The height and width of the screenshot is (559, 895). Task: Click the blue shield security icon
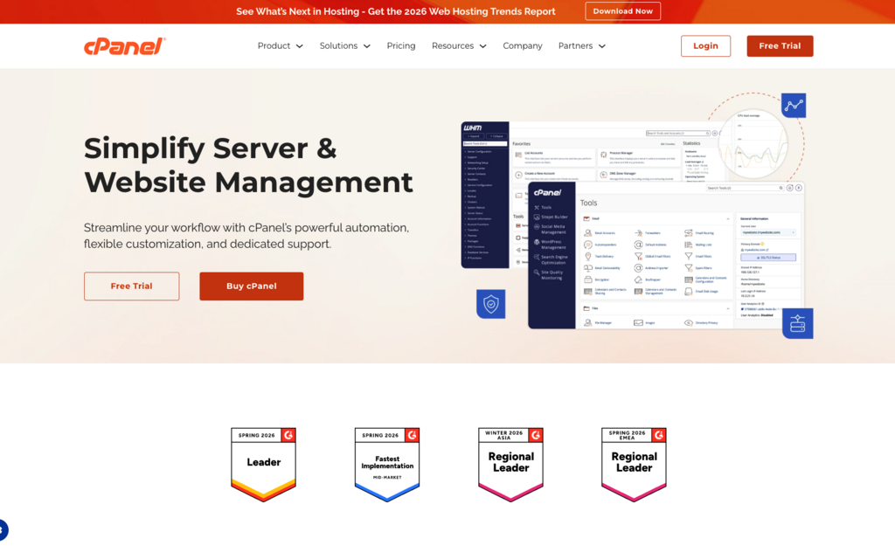tap(490, 304)
